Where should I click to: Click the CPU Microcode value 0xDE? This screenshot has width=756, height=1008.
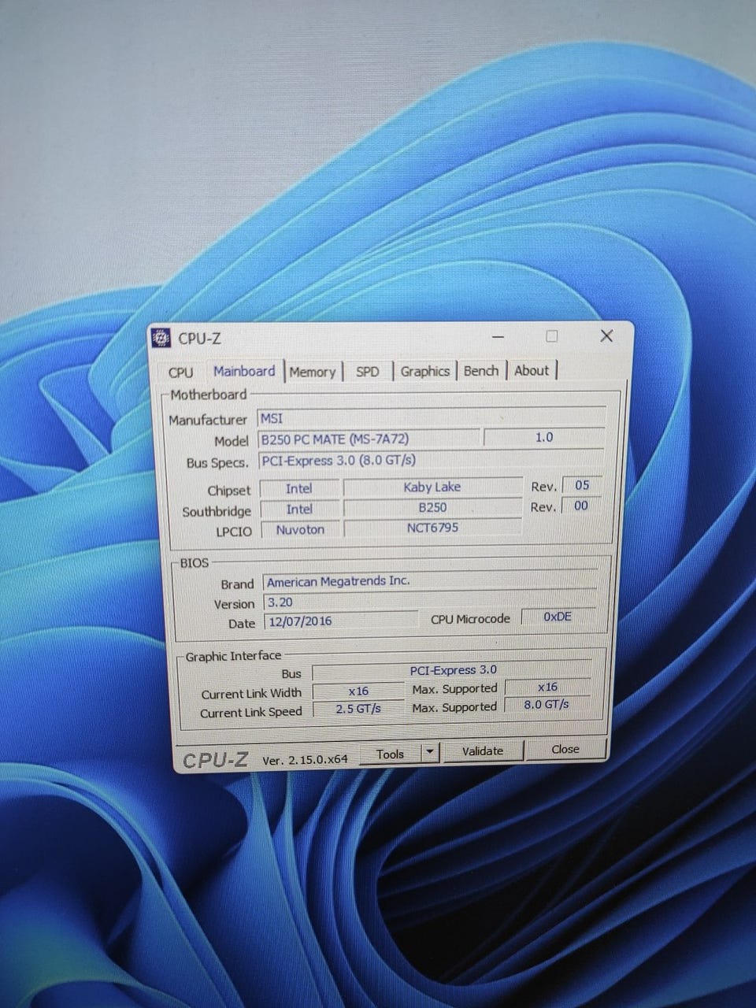coord(558,617)
